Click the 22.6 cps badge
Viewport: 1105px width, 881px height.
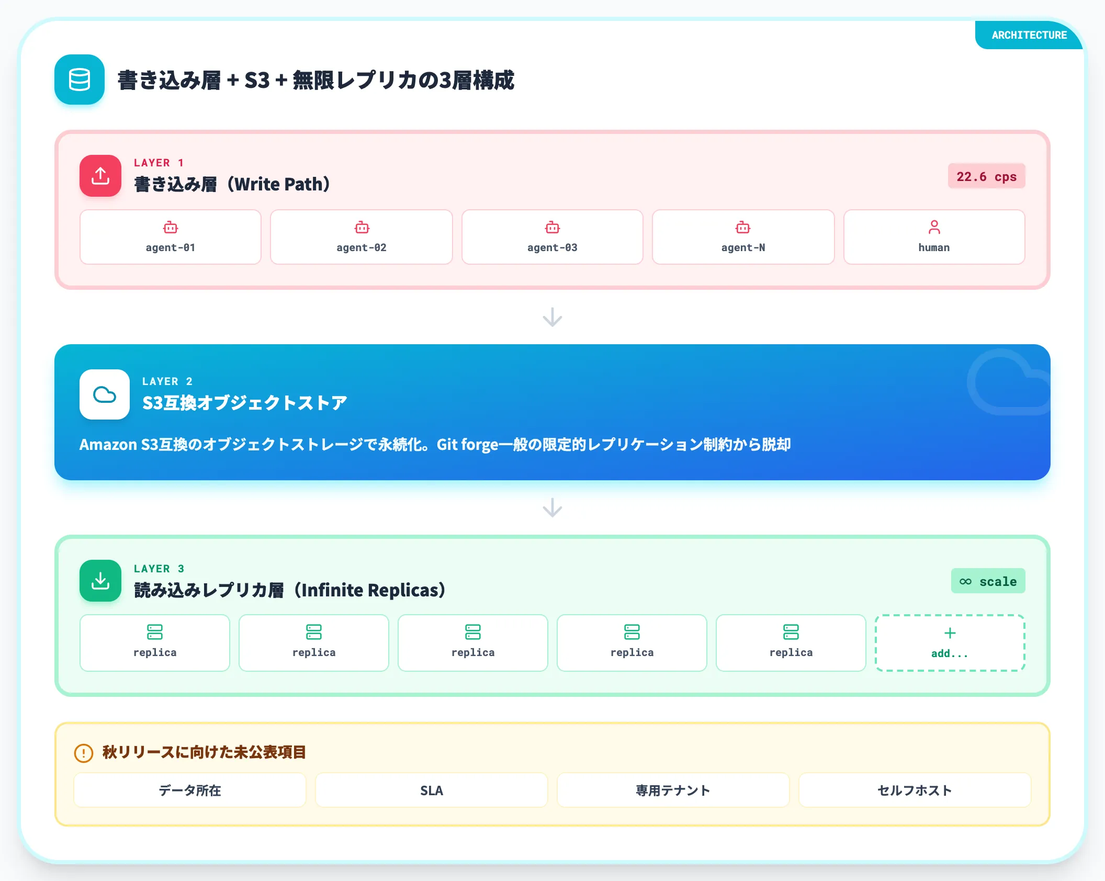pos(986,176)
